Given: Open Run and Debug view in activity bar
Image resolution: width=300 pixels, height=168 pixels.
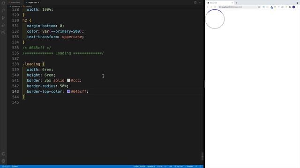Looking at the screenshot, I should coord(3,25).
